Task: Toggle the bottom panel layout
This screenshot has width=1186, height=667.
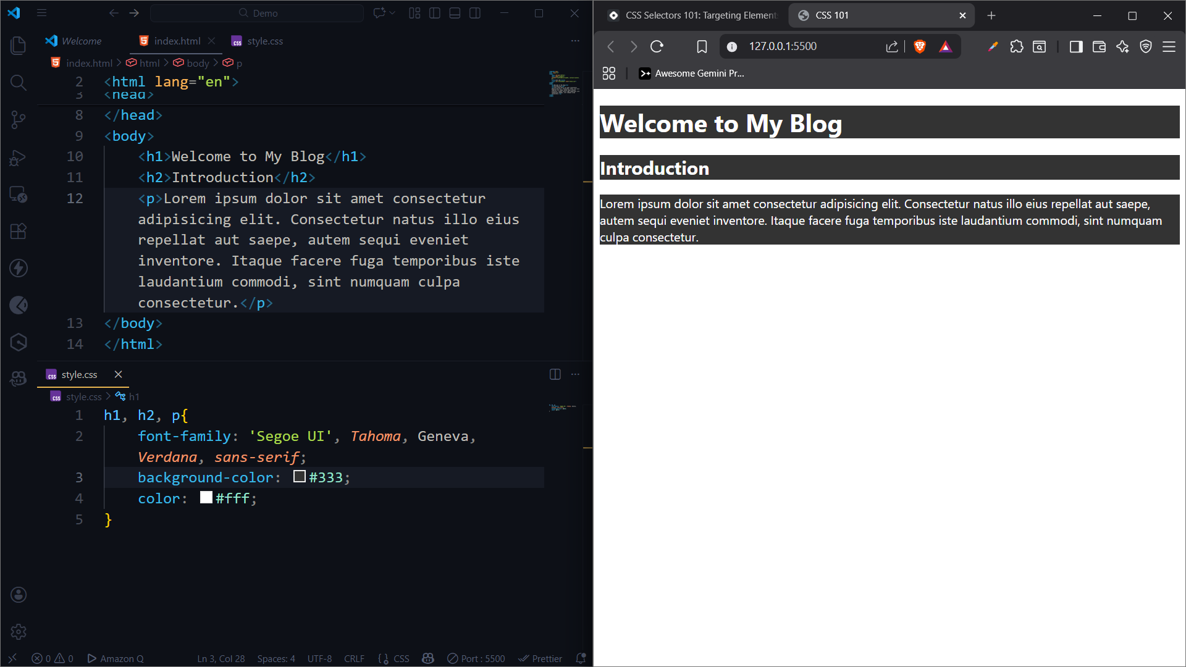Action: coord(455,13)
